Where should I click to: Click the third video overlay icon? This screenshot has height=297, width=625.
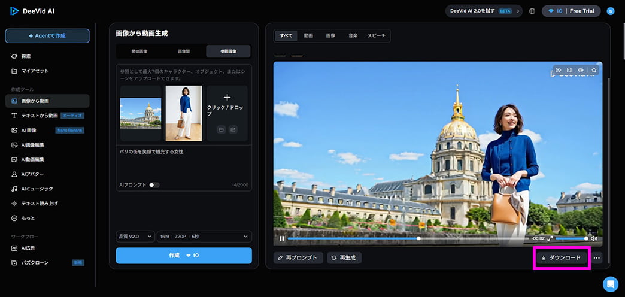click(581, 70)
